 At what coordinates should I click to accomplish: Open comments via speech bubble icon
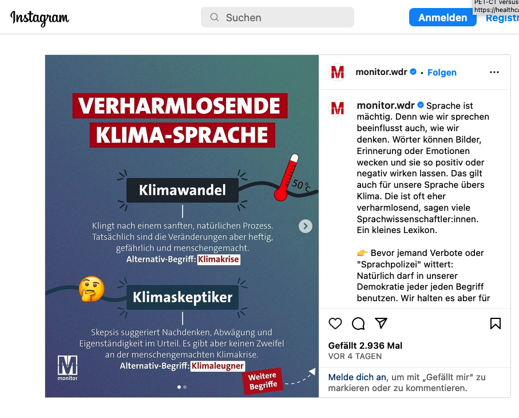click(x=358, y=324)
